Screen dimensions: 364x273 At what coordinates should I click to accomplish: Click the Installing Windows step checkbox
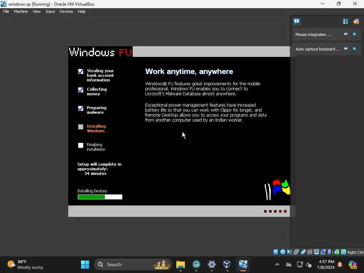point(81,127)
